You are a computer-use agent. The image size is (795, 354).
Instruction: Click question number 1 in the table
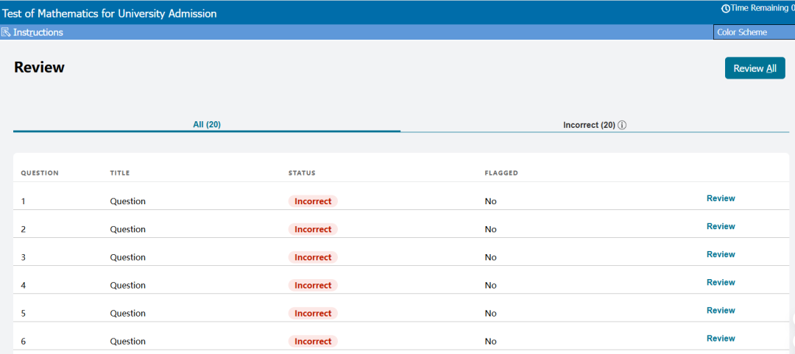click(x=24, y=201)
